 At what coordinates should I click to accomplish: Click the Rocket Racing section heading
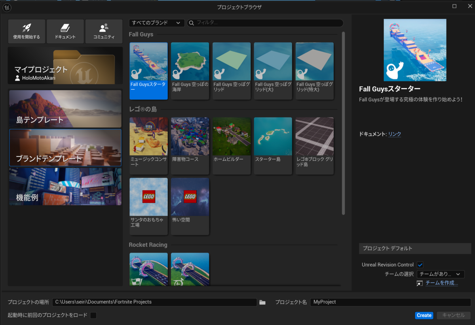(x=148, y=245)
